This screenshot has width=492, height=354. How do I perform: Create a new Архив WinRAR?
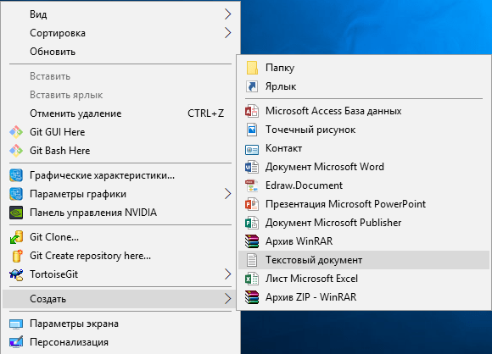[x=364, y=241]
